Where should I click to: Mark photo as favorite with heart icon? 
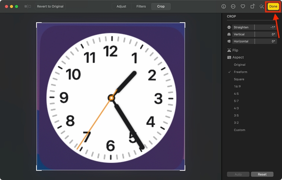243,6
